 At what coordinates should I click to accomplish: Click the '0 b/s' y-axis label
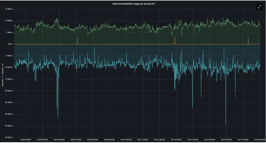10,44
